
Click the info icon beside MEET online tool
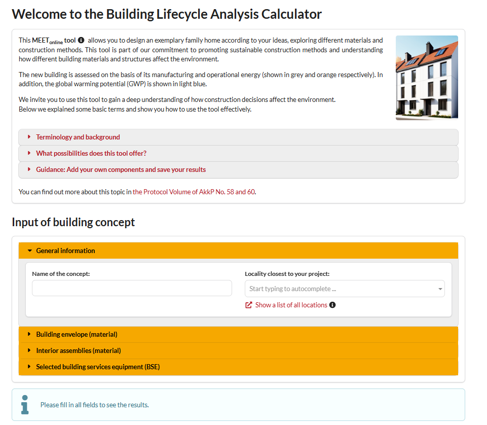(81, 40)
